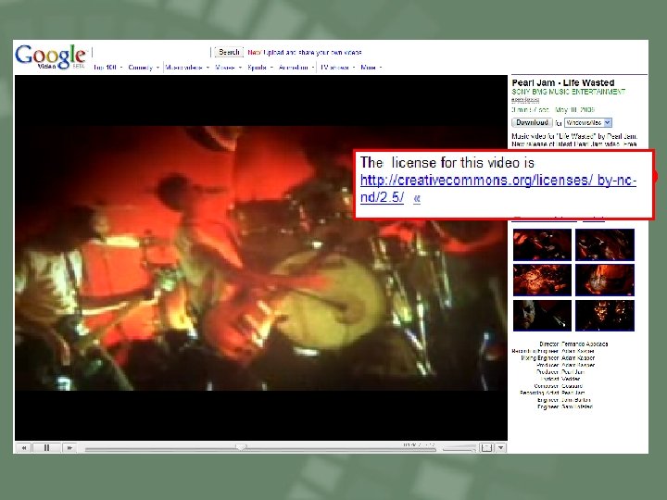Adjust the volume slider
The image size is (667, 500).
click(x=459, y=448)
